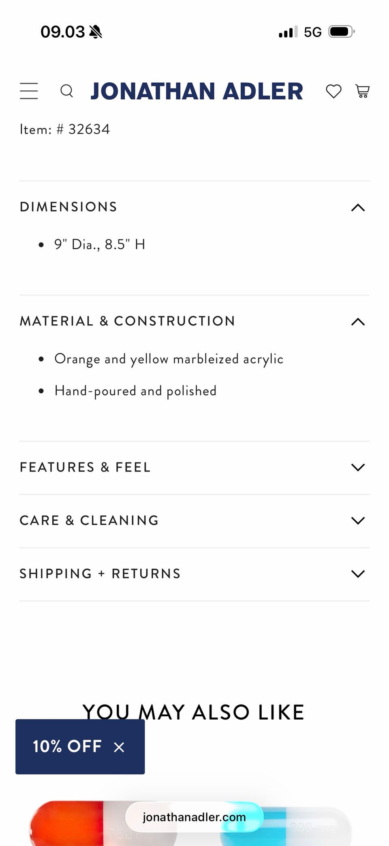Expand Features & Feel chevron
This screenshot has height=846, width=389.
tap(358, 467)
